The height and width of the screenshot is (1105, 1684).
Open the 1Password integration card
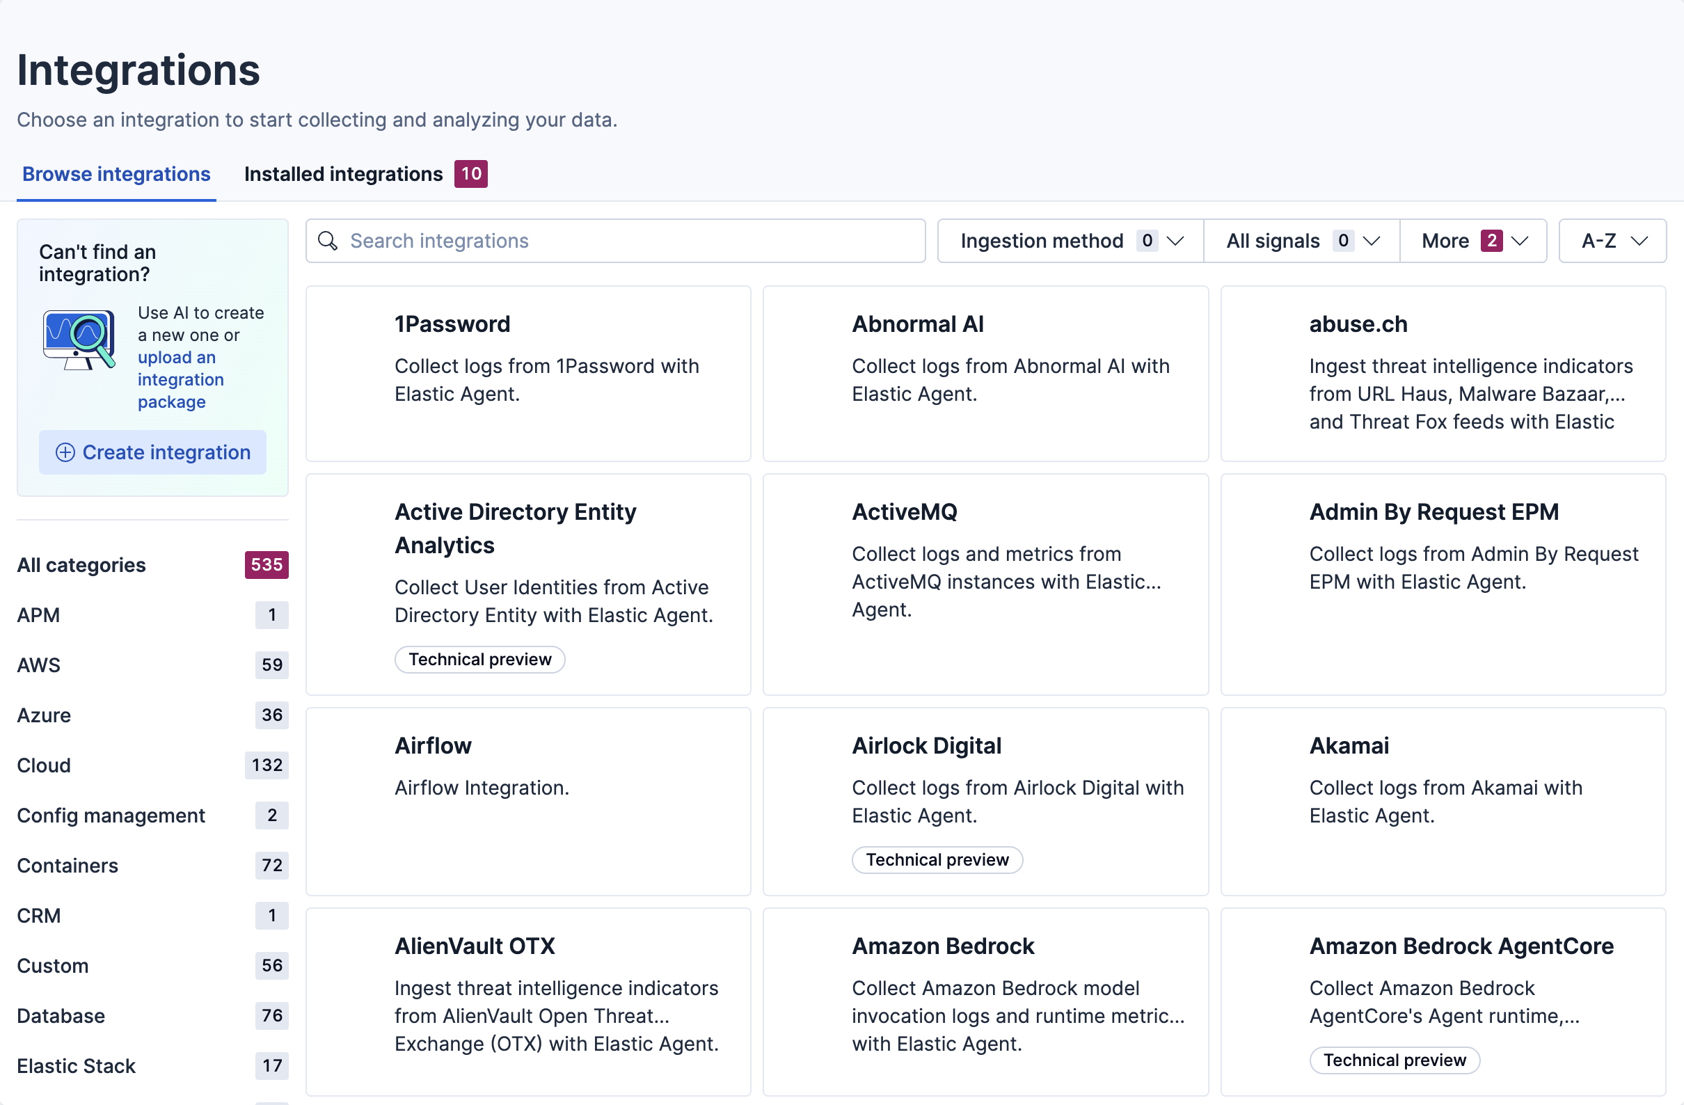point(529,374)
